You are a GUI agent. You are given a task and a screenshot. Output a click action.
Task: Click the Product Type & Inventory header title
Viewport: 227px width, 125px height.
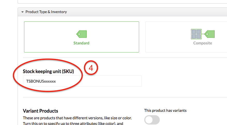coord(46,12)
